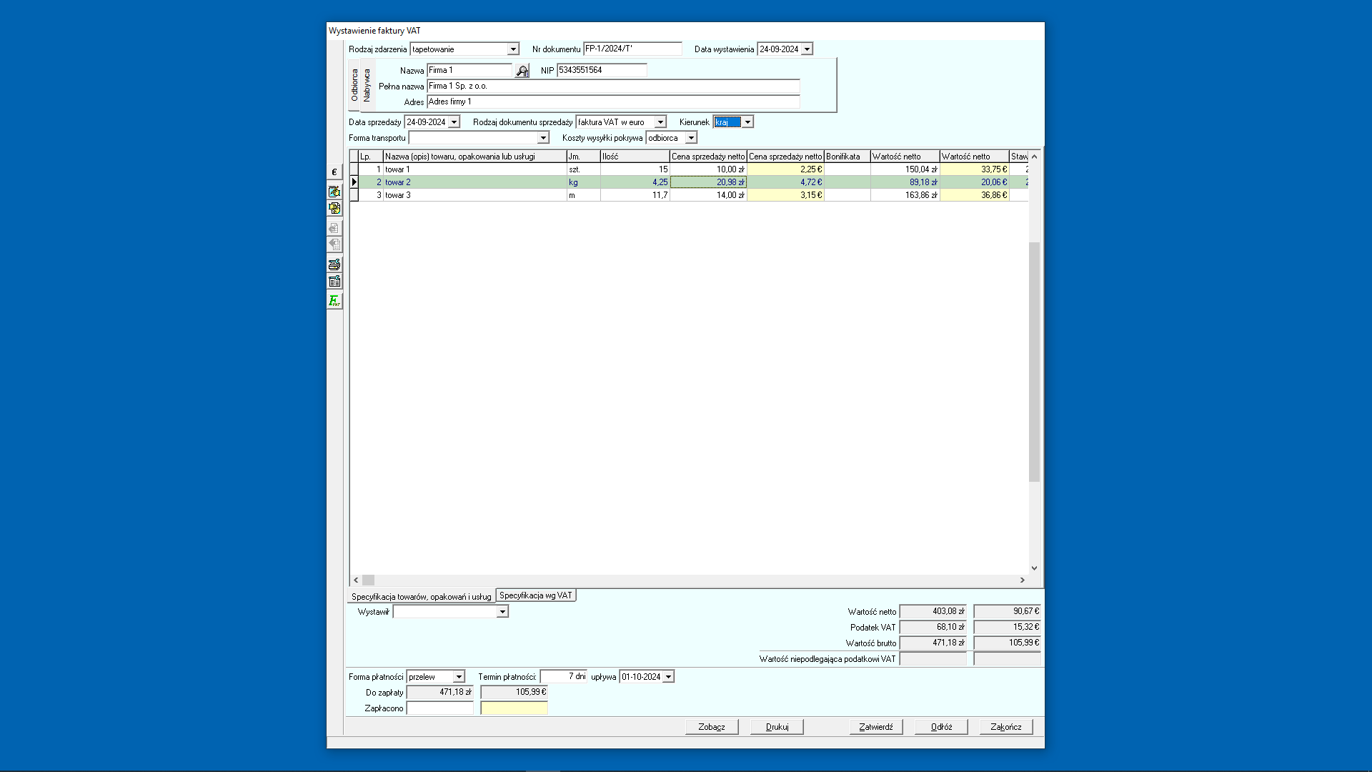Viewport: 1372px width, 772px height.
Task: Click the table's scroll up arrow
Action: (1034, 157)
